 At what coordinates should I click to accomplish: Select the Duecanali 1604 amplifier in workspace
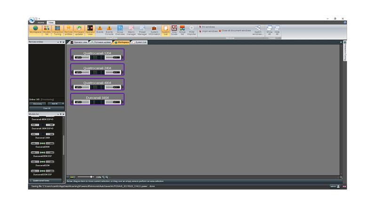point(97,99)
